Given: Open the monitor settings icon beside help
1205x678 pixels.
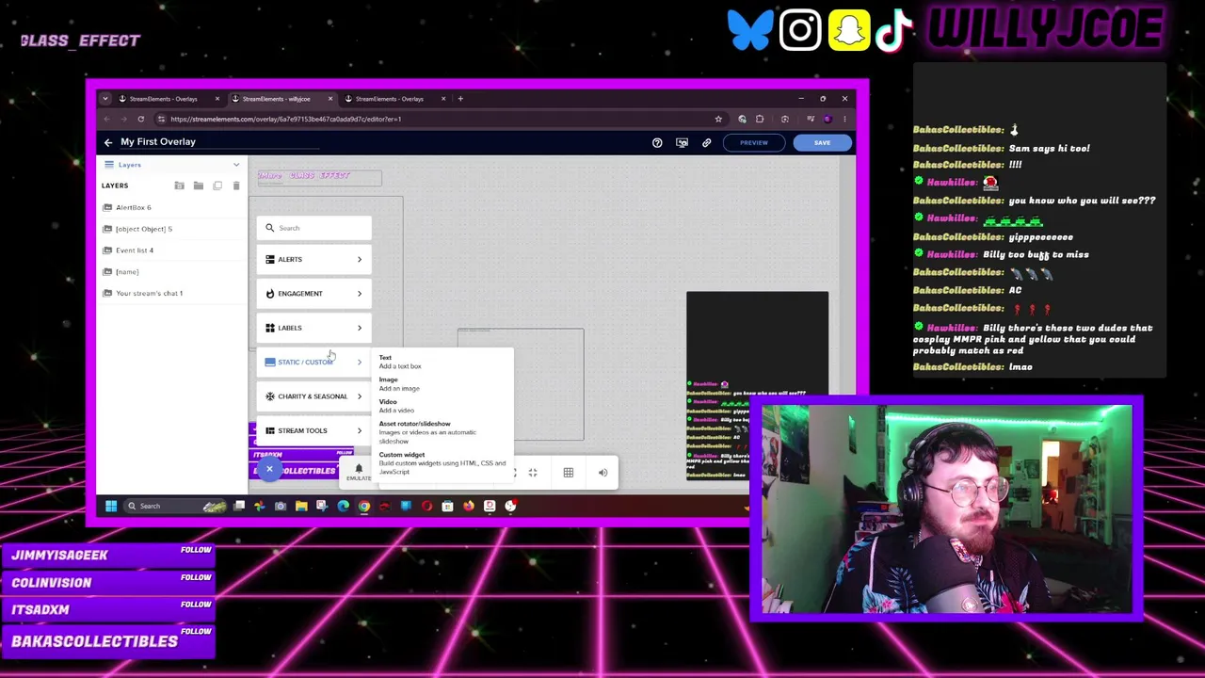Looking at the screenshot, I should coord(682,143).
